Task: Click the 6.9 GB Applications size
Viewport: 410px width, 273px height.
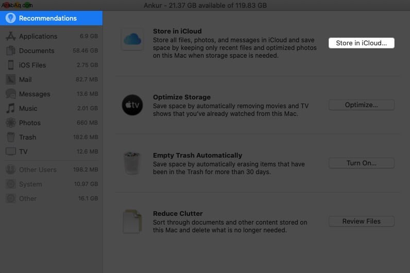Action: click(89, 36)
